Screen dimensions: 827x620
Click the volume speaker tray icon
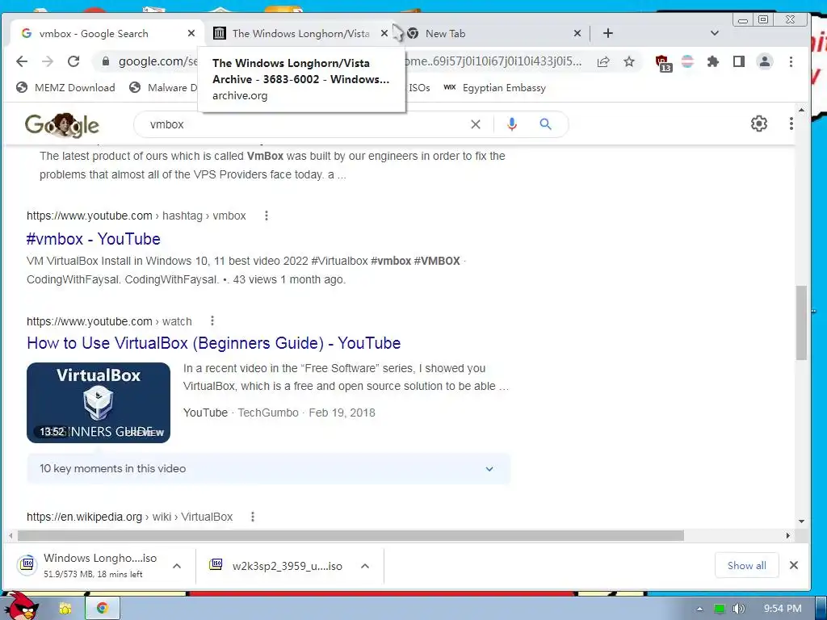tap(739, 609)
